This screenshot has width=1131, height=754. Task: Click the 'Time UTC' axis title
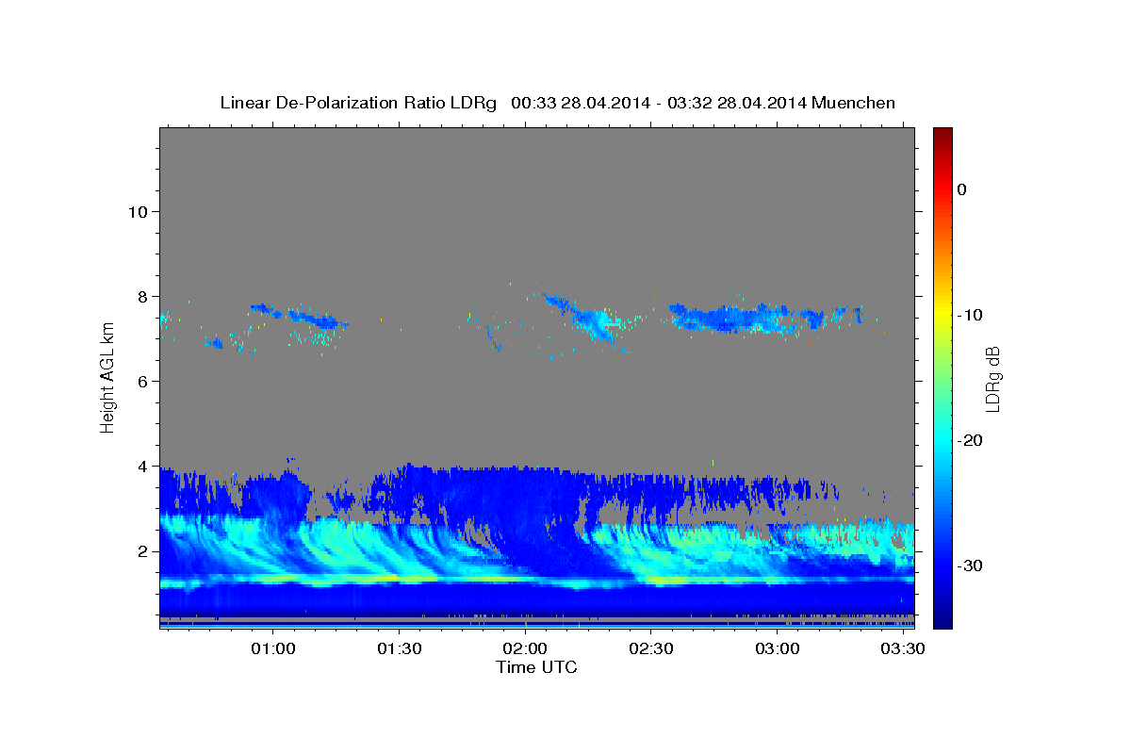pos(536,667)
